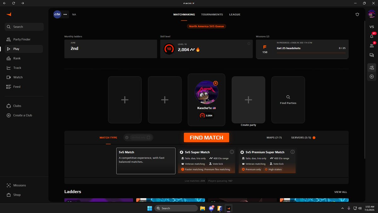
Task: Click info icon on 5v5 Super Match
Action: pyautogui.click(x=232, y=152)
